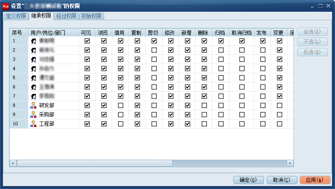335x189 pixels.
Task: Open the 初始权限 tab
Action: pyautogui.click(x=91, y=16)
